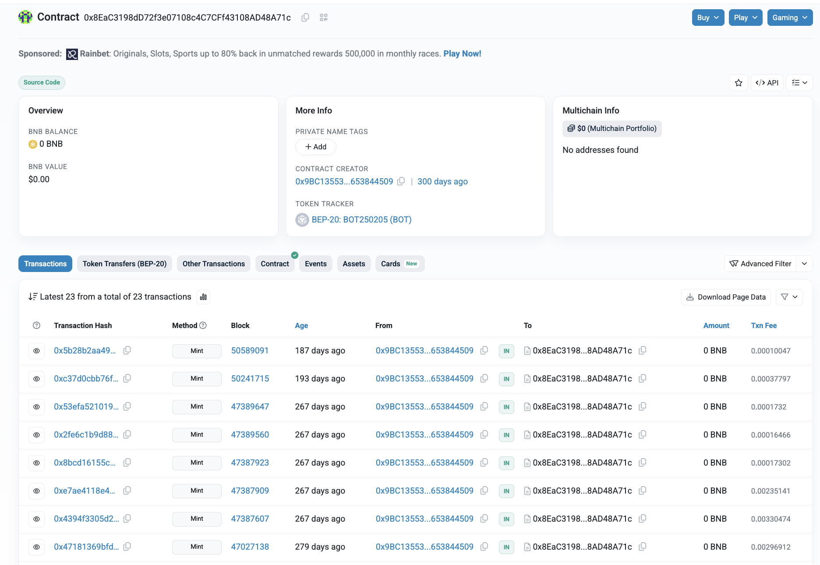Open the transactions chart view

(203, 297)
